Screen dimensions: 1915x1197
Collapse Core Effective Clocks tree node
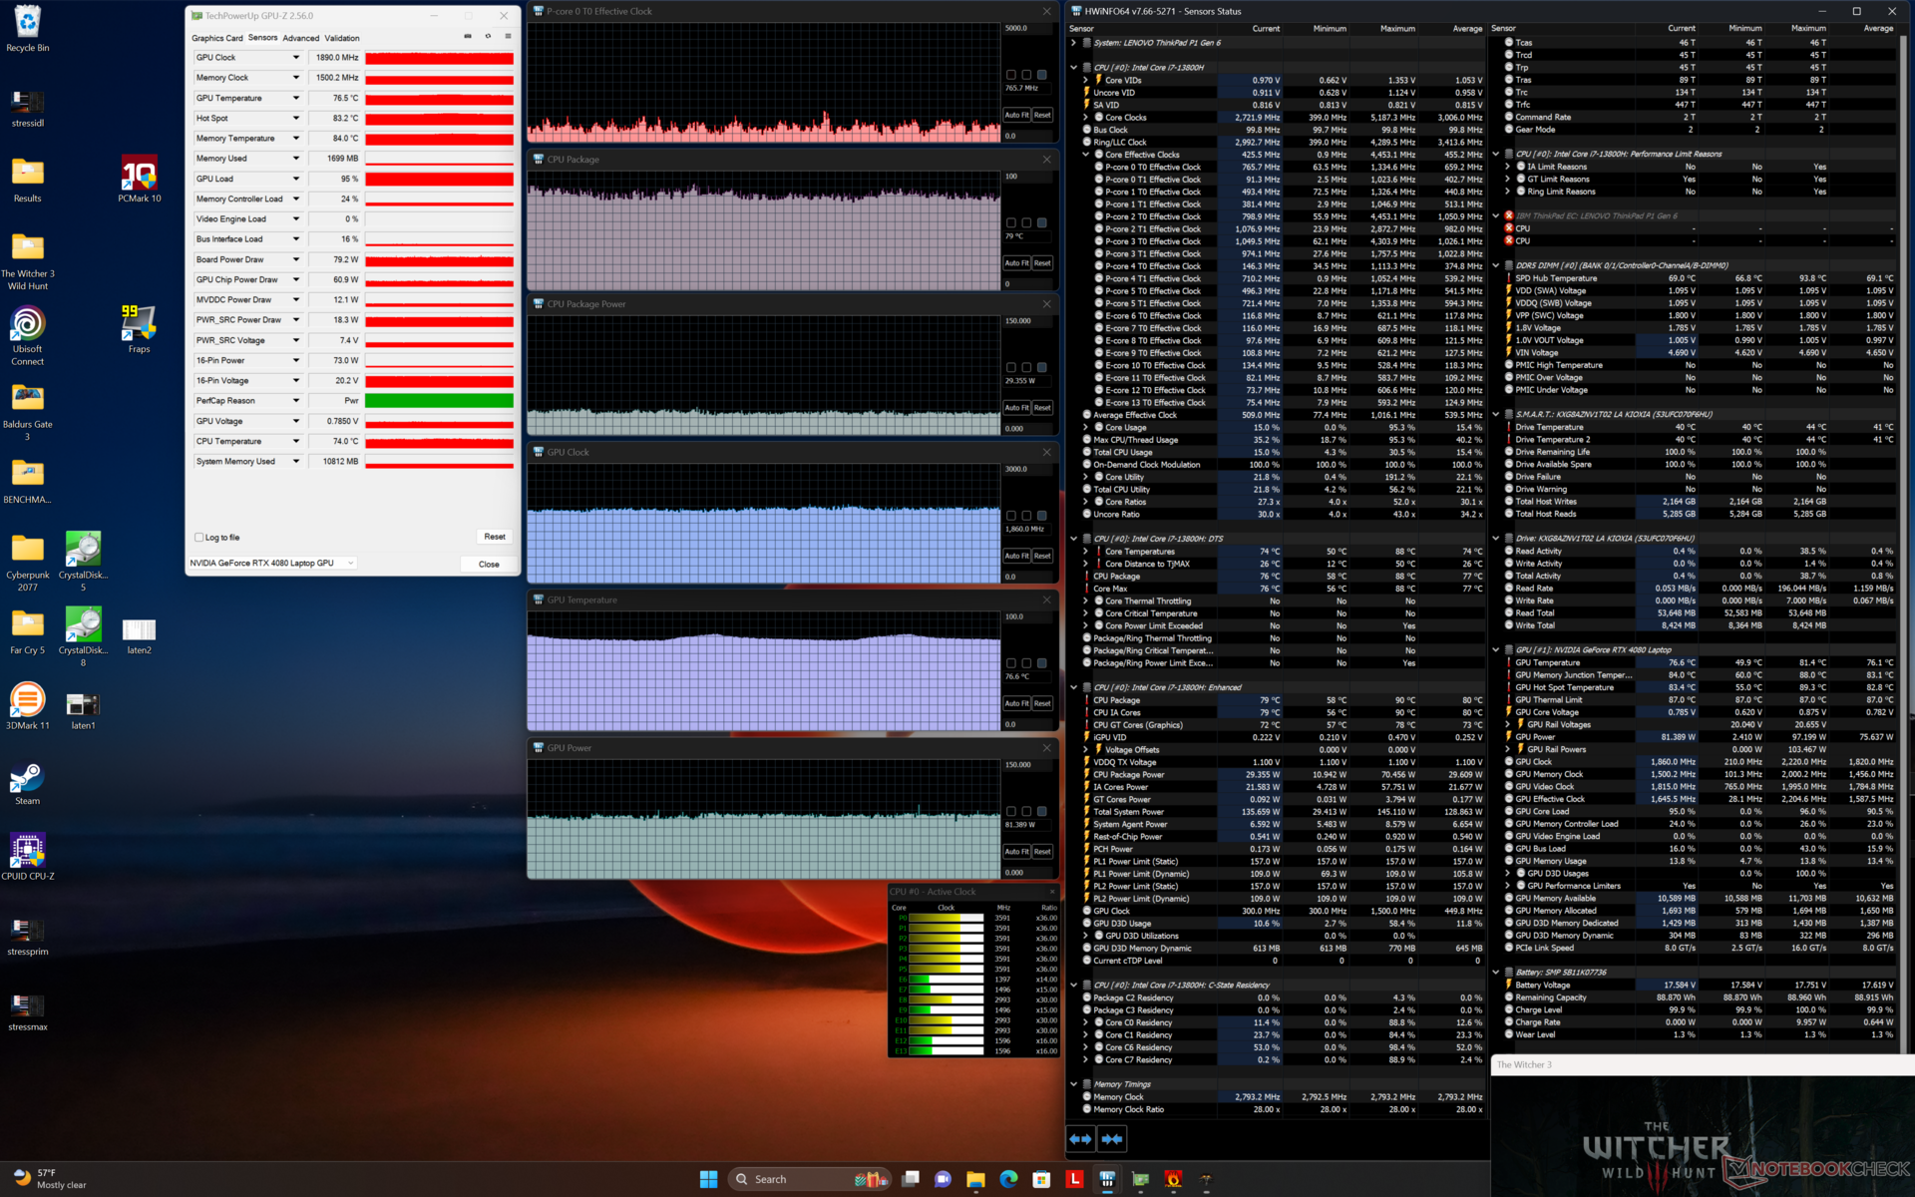click(1086, 155)
